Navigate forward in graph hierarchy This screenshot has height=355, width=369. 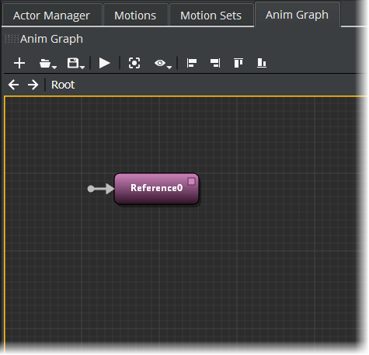[33, 85]
